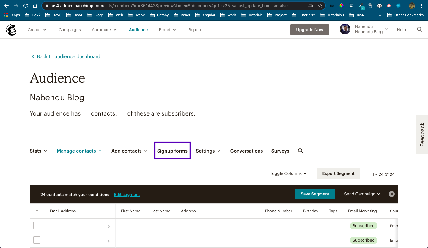Open the search magnifier in top navigation
428x248 pixels.
(419, 29)
